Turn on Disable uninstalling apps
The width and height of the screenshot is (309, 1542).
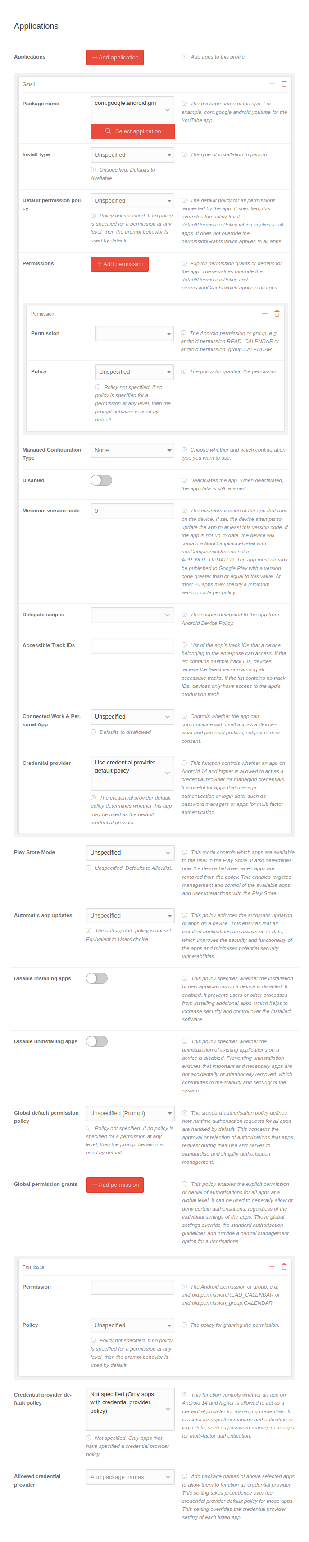(97, 1041)
